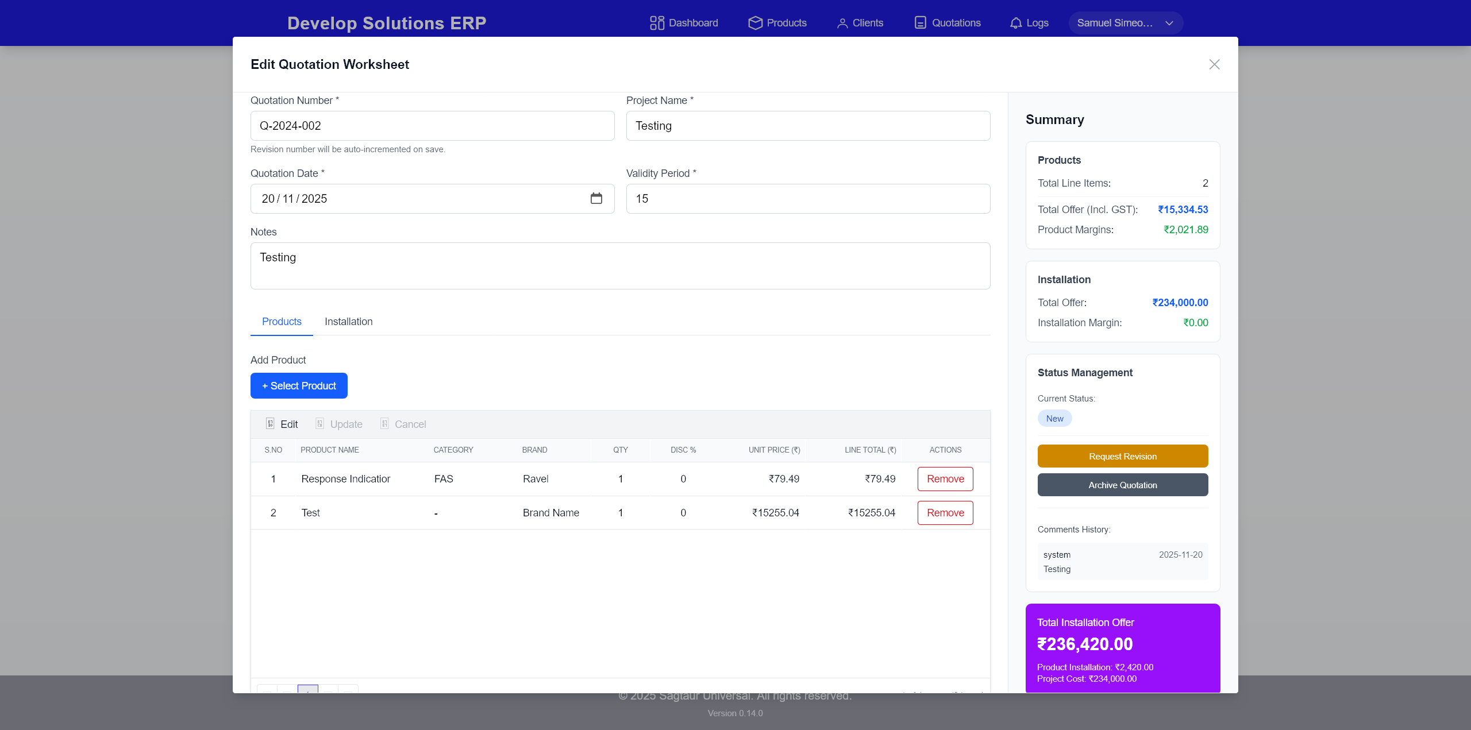Click the Request Revision button
Viewport: 1471px width, 730px height.
point(1122,456)
